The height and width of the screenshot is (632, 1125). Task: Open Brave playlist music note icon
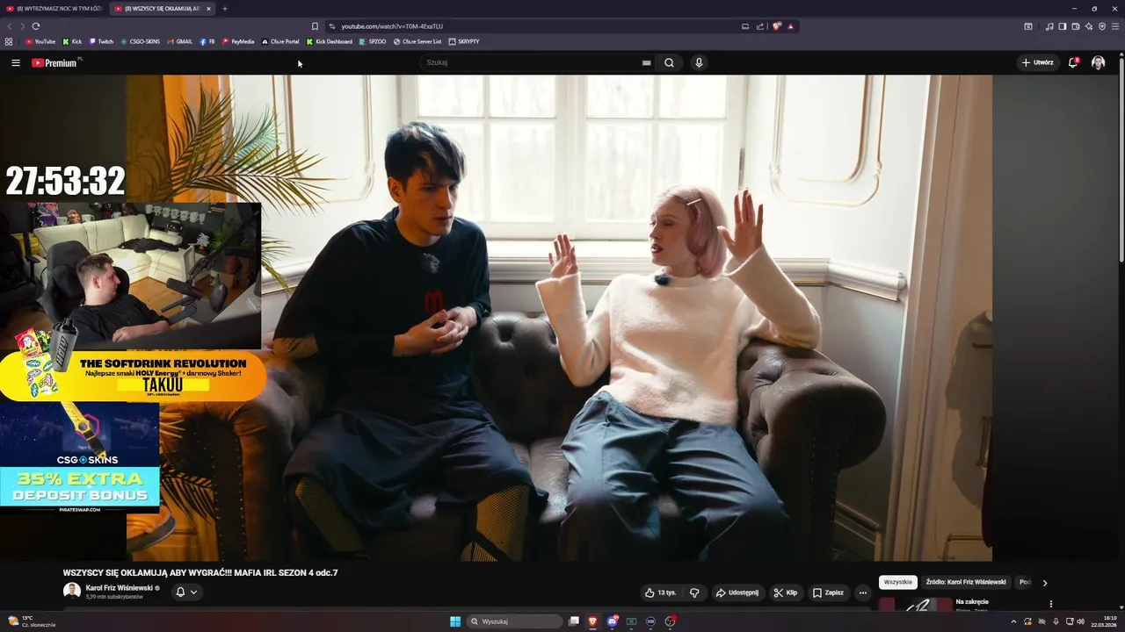coord(1049,26)
